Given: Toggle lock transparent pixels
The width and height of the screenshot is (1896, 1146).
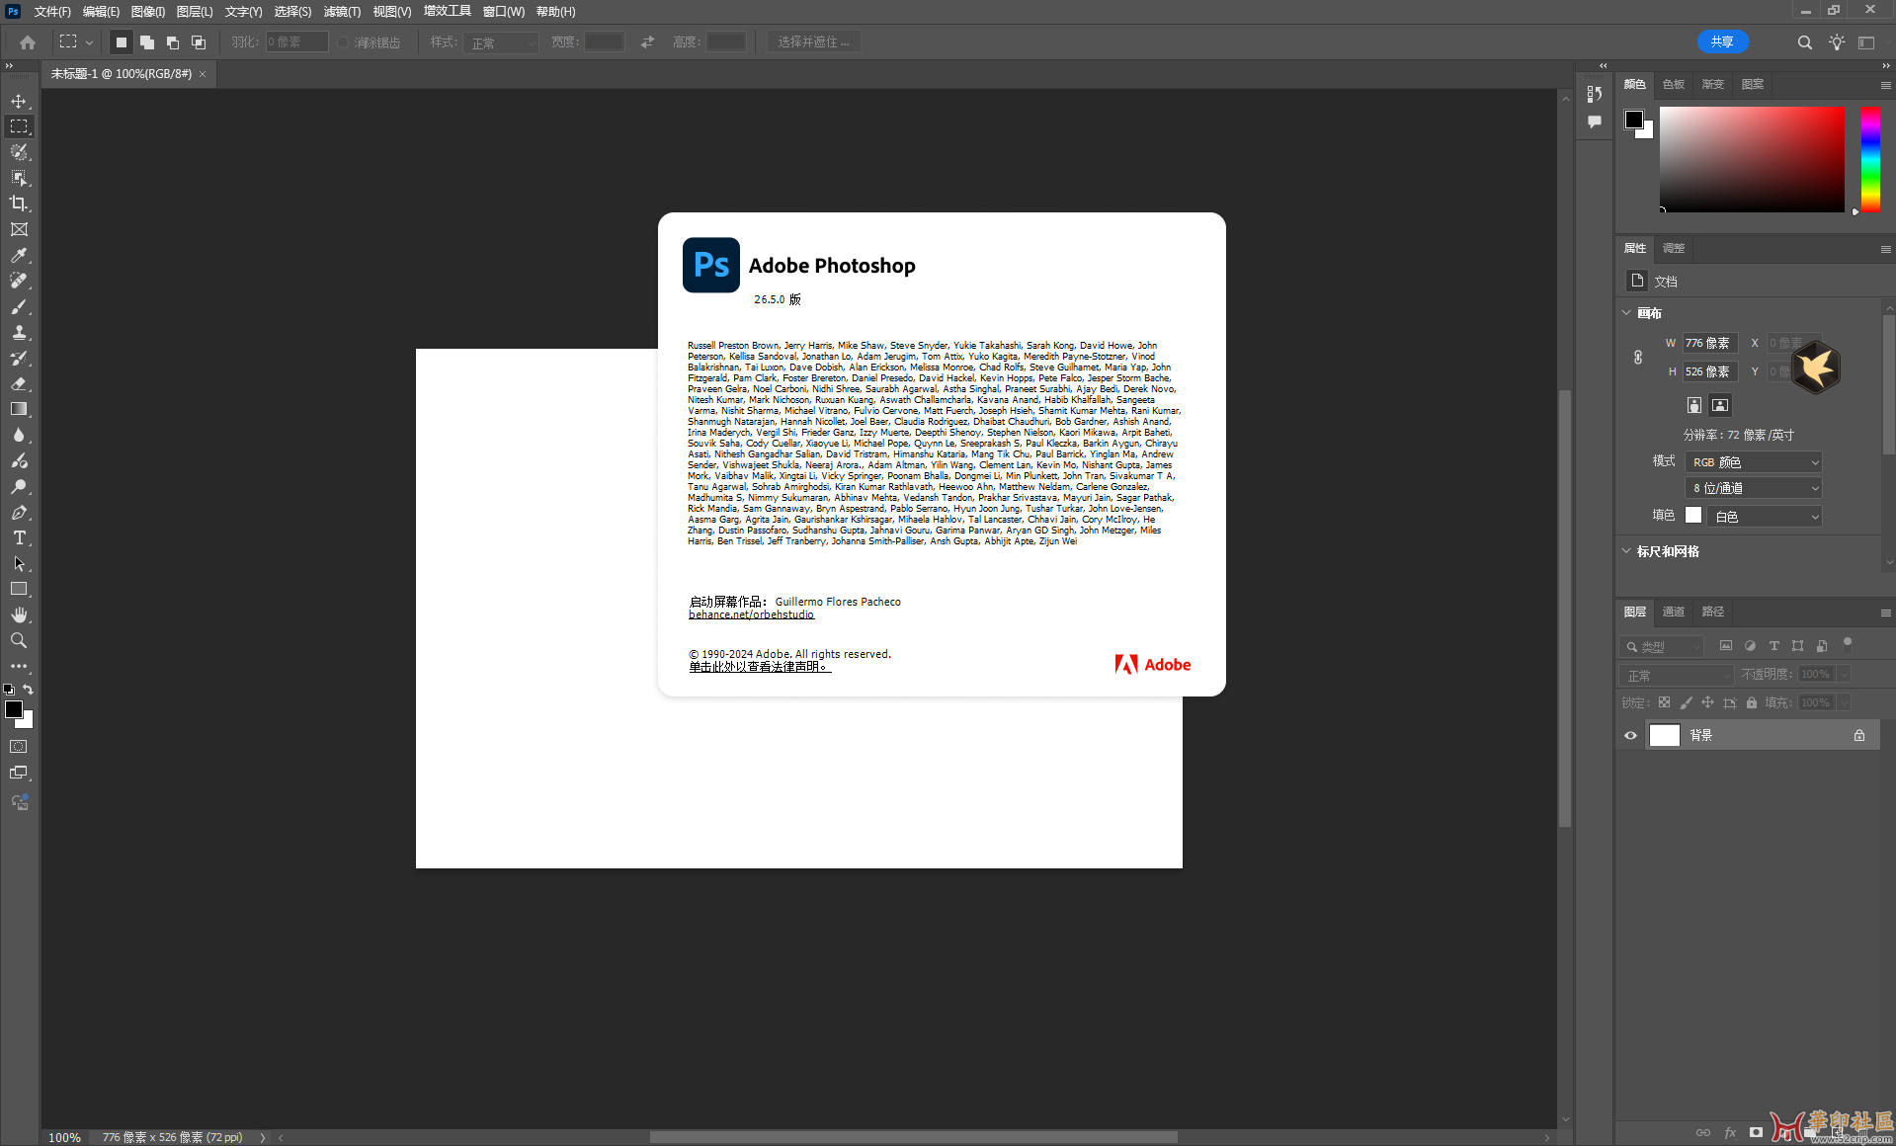Looking at the screenshot, I should click(x=1664, y=702).
